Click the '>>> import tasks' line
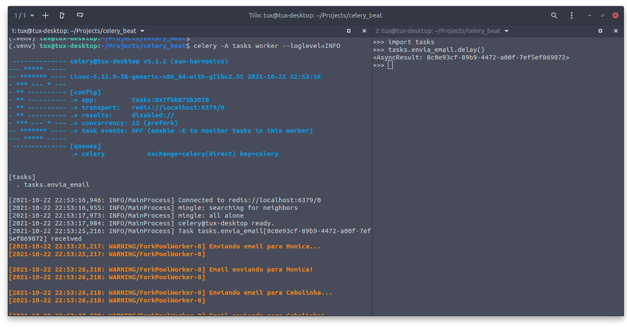Screen dimensions: 627x329 [x=403, y=42]
